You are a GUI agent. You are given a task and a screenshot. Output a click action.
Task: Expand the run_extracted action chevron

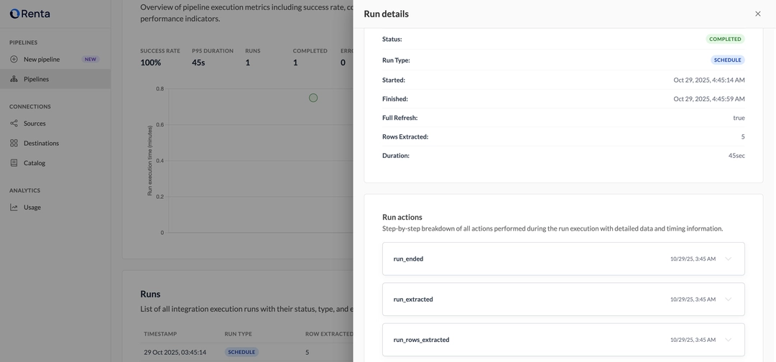click(x=728, y=300)
